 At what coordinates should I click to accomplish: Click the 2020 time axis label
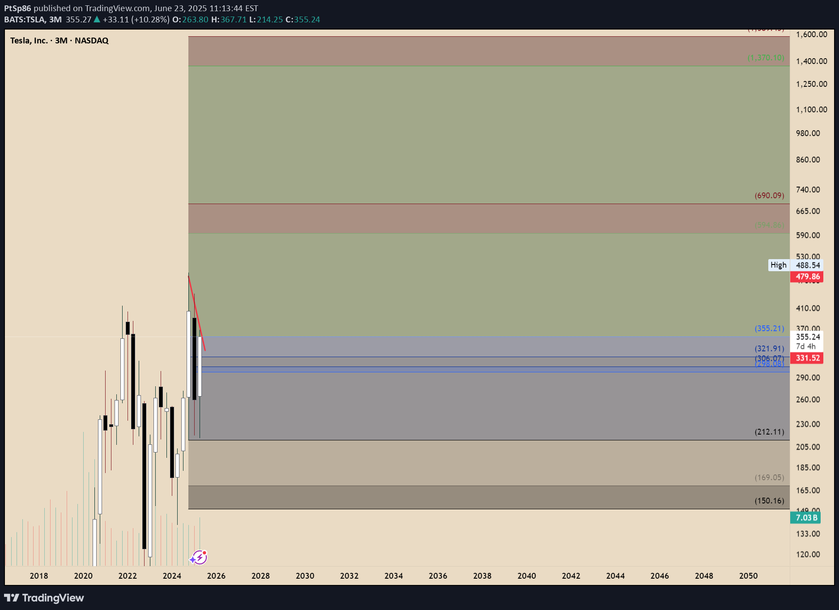click(83, 576)
